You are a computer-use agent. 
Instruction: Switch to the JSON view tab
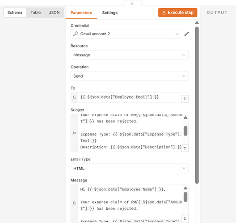pos(54,13)
